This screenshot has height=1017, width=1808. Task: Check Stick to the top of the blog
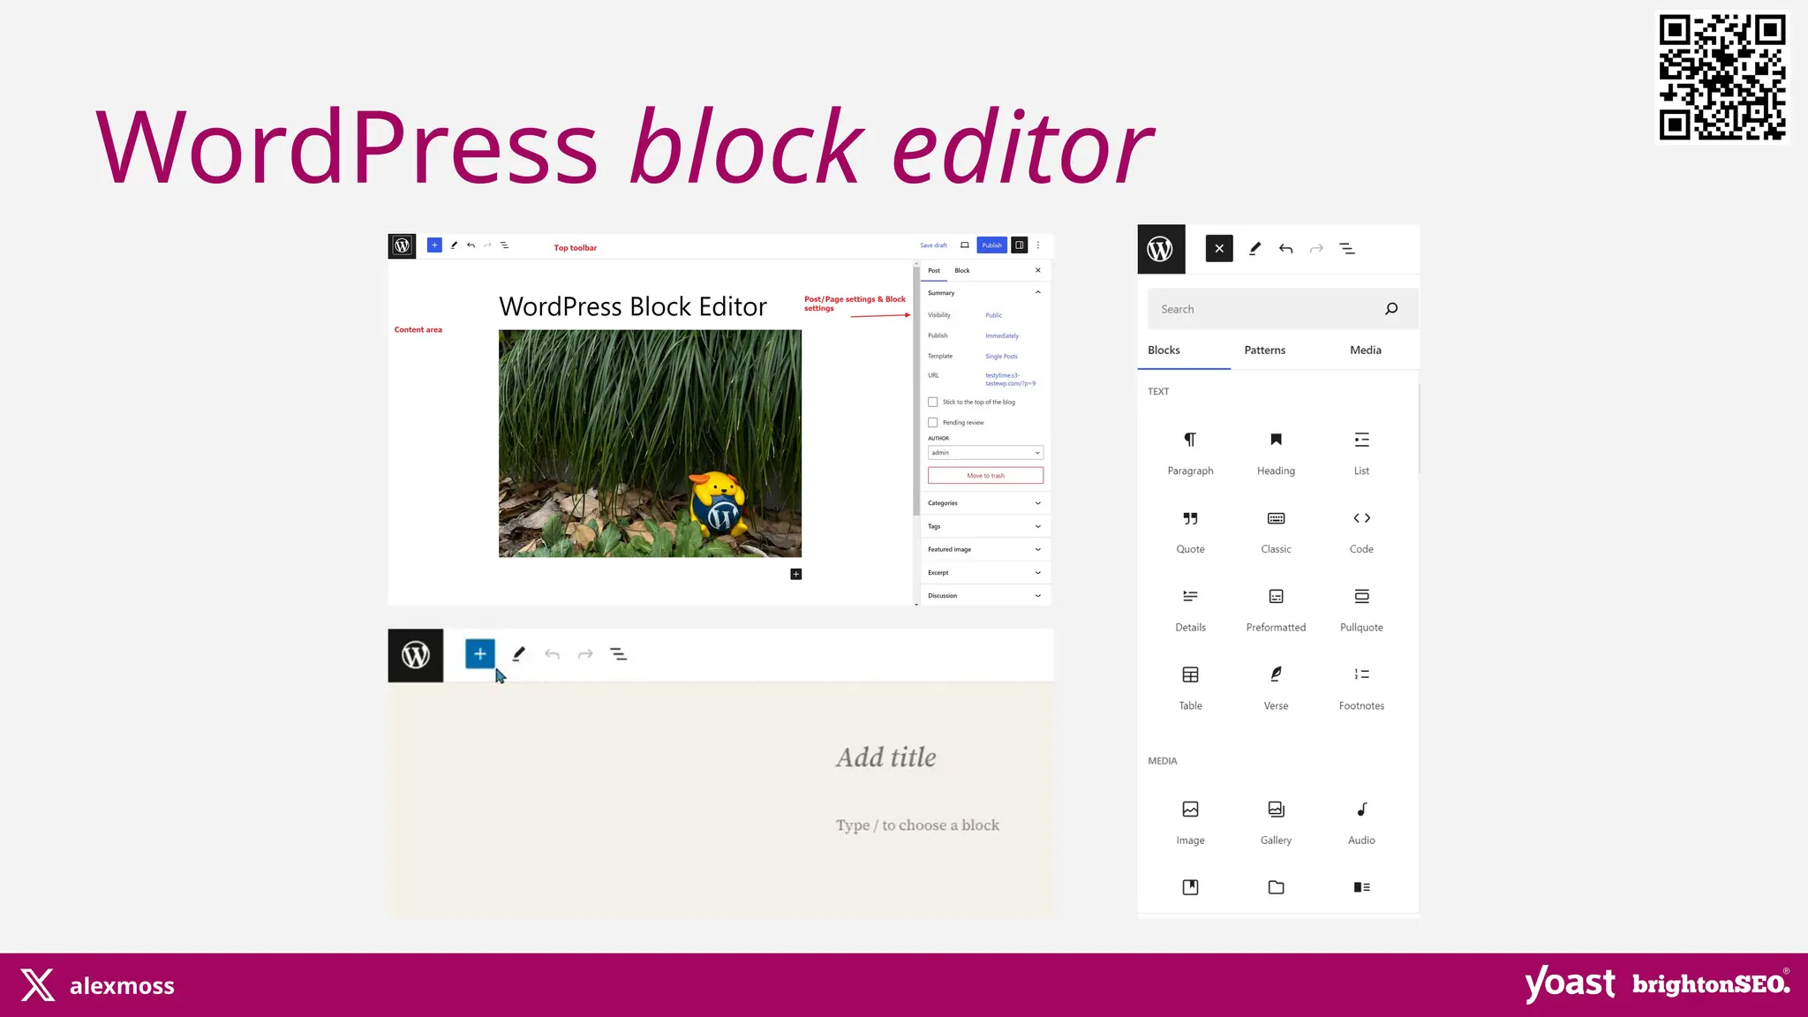click(x=932, y=403)
